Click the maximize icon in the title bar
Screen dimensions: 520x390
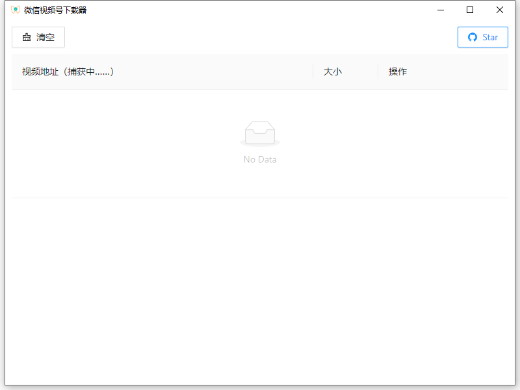[x=470, y=10]
